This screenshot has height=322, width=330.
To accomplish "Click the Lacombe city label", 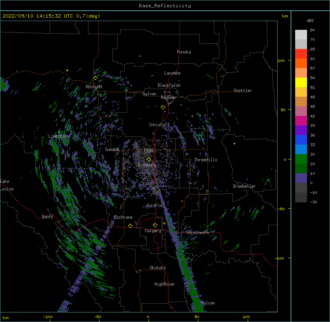I will point(172,73).
